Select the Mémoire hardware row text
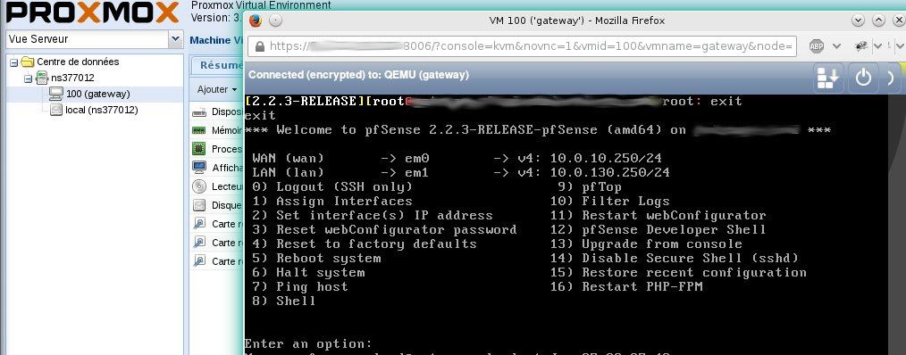The height and width of the screenshot is (355, 906). click(x=227, y=130)
